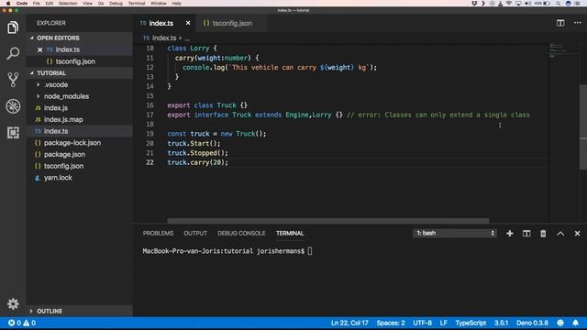Open package.json in the file tree
Image resolution: width=587 pixels, height=330 pixels.
[x=80, y=155]
